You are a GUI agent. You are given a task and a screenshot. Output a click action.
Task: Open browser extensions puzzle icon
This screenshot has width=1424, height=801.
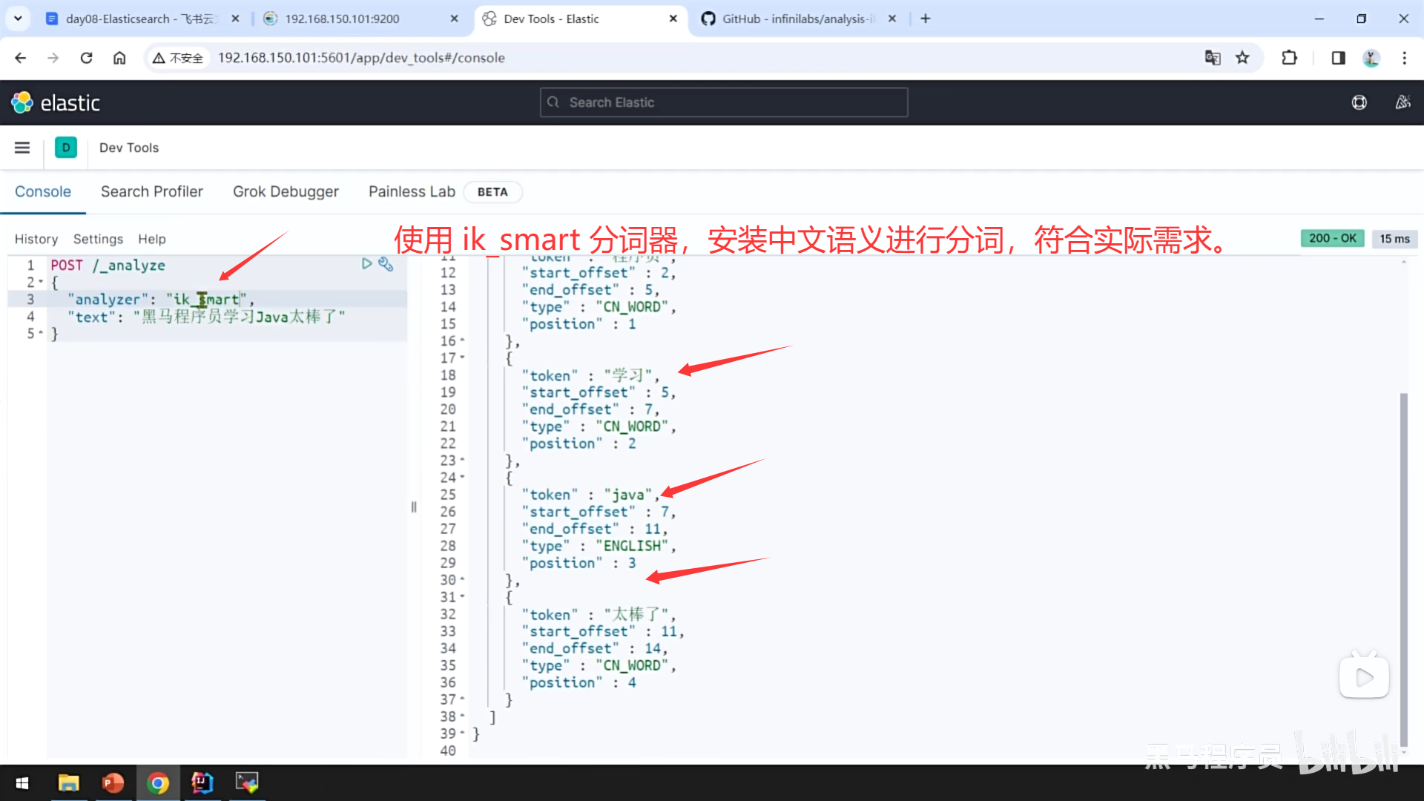(x=1290, y=58)
